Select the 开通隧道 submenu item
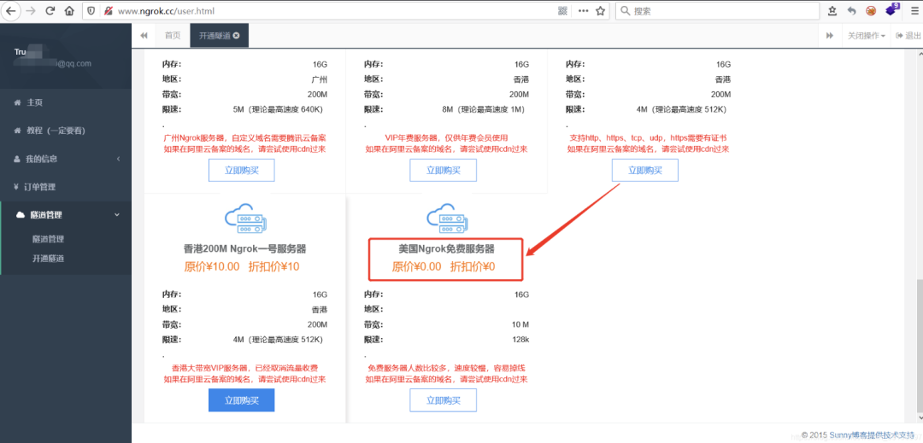Screen dimensions: 923x443 click(x=48, y=259)
